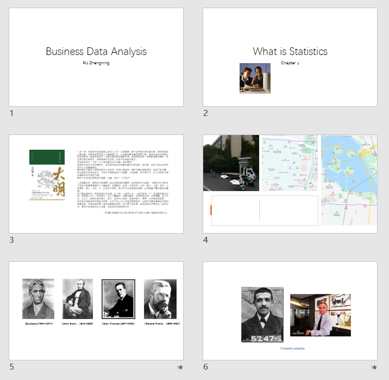Click the animation star icon under slide 6
389x380 pixels.
pos(374,367)
